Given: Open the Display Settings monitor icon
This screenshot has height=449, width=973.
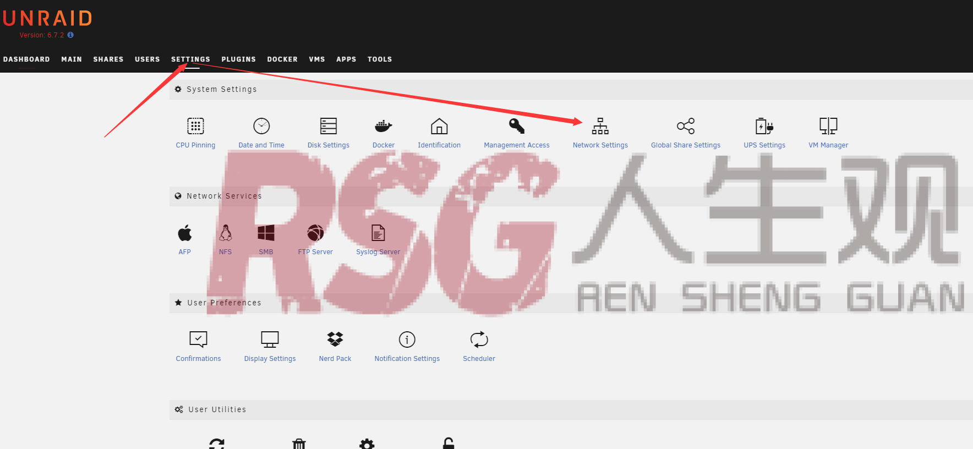Looking at the screenshot, I should tap(270, 340).
